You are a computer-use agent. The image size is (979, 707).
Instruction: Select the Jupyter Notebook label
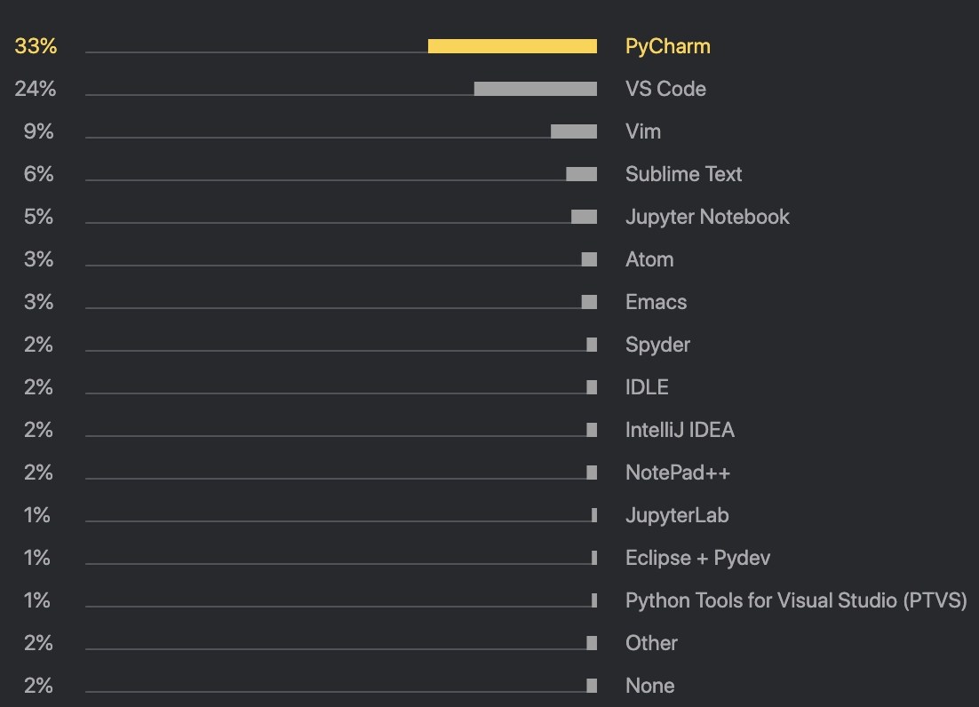pyautogui.click(x=707, y=217)
